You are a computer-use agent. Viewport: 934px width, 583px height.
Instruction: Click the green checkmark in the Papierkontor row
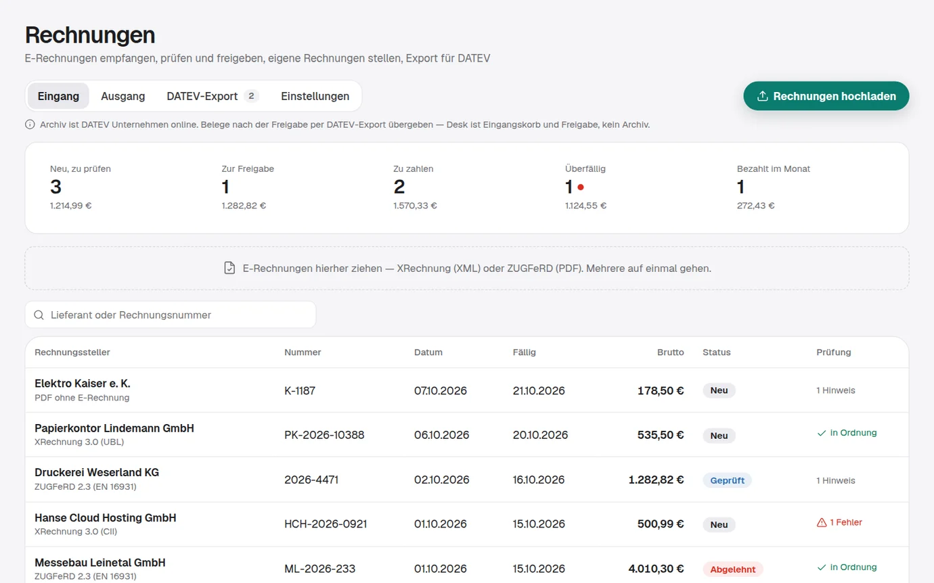(822, 433)
